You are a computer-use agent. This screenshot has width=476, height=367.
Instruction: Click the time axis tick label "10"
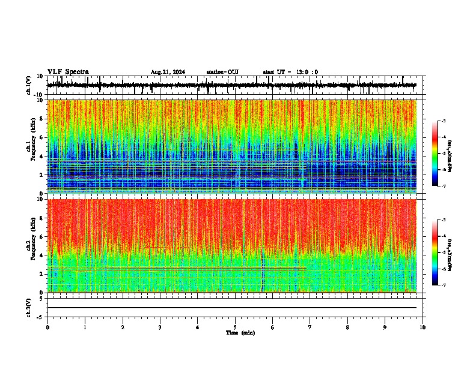pyautogui.click(x=423, y=327)
